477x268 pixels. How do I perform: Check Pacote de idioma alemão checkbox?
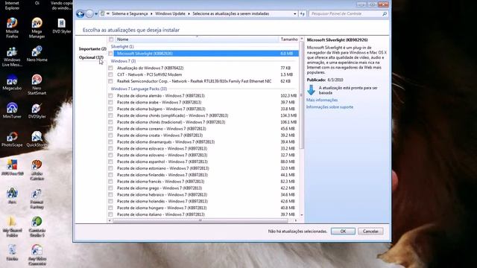pos(110,96)
